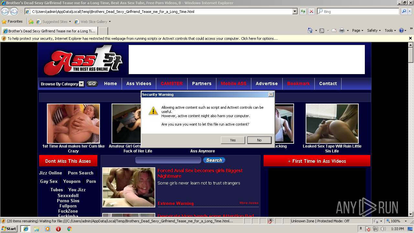Screen dimensions: 414x233
Task: Close the yellow information bar
Action: pos(410,38)
